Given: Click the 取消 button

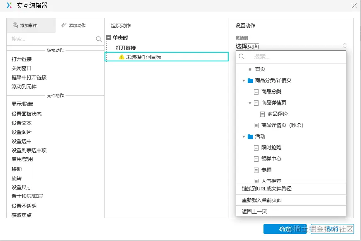Looking at the screenshot, I should point(332,229).
